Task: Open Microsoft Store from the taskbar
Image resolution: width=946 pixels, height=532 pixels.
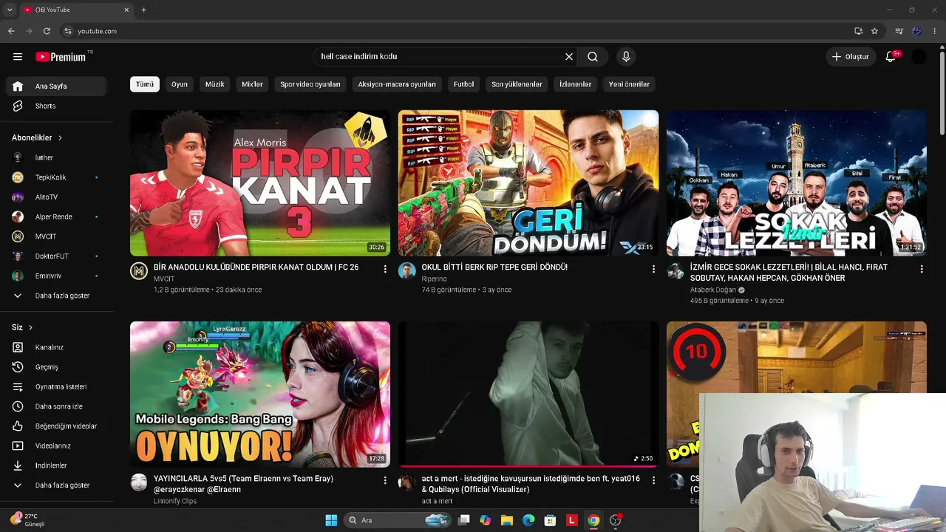Action: click(x=550, y=520)
